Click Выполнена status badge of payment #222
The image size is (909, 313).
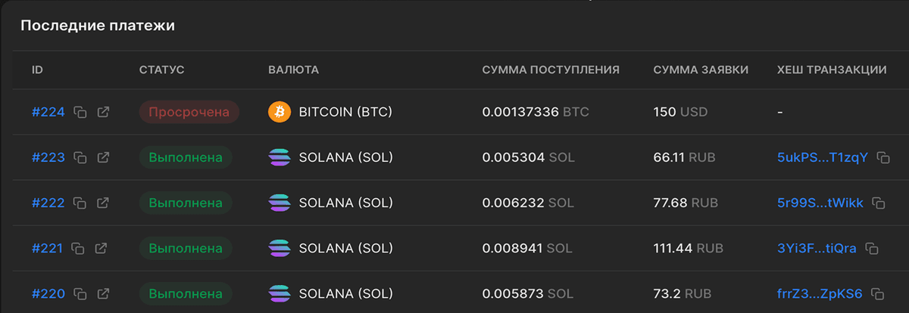(x=186, y=203)
